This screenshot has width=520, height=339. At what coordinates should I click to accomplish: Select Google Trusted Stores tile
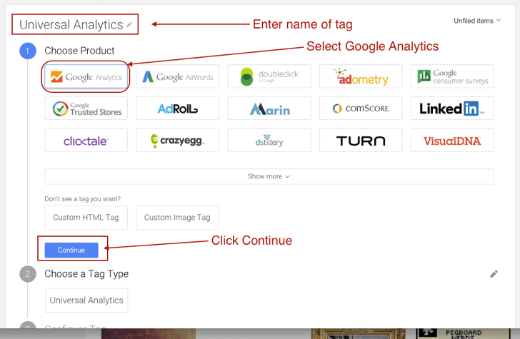point(86,108)
